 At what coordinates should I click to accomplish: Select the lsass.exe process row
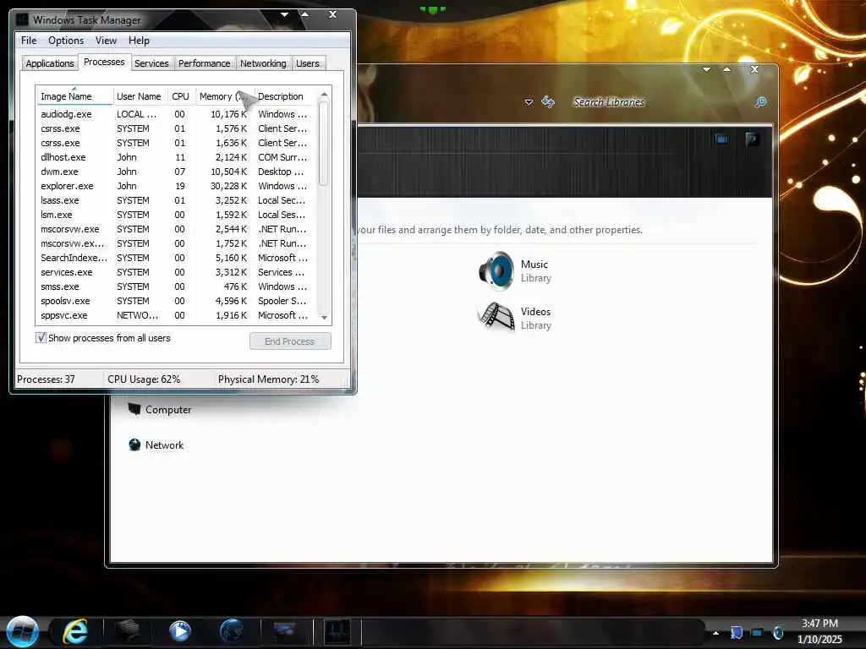(x=177, y=200)
